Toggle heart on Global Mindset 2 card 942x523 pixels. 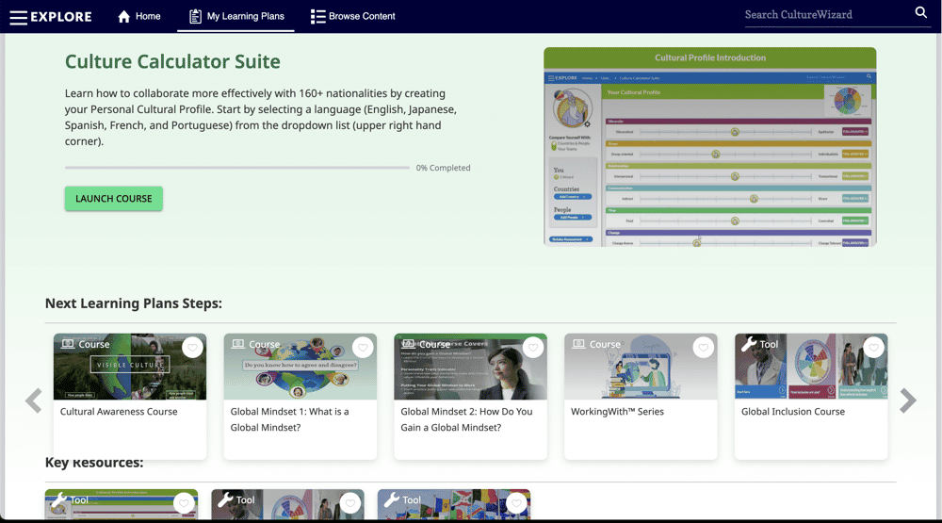pyautogui.click(x=533, y=348)
